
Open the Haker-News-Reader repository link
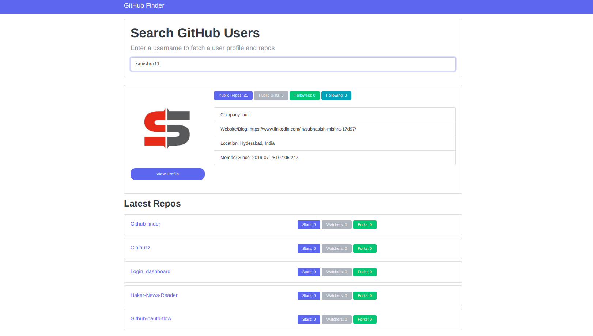point(154,295)
